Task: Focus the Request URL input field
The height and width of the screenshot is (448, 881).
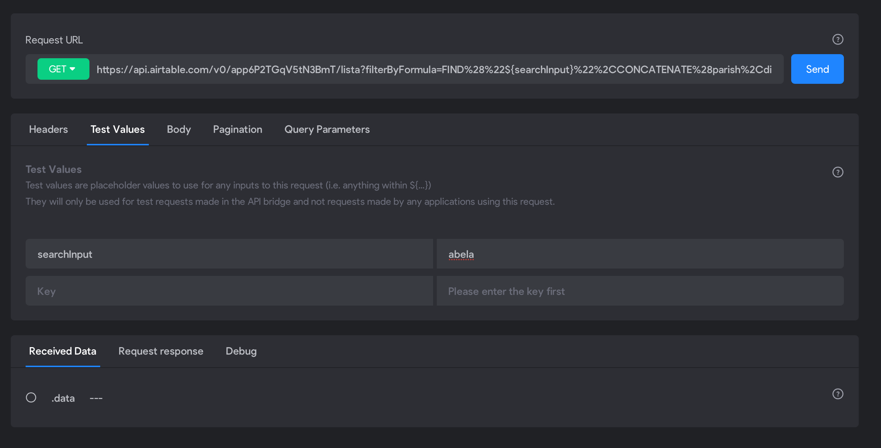Action: (x=434, y=69)
